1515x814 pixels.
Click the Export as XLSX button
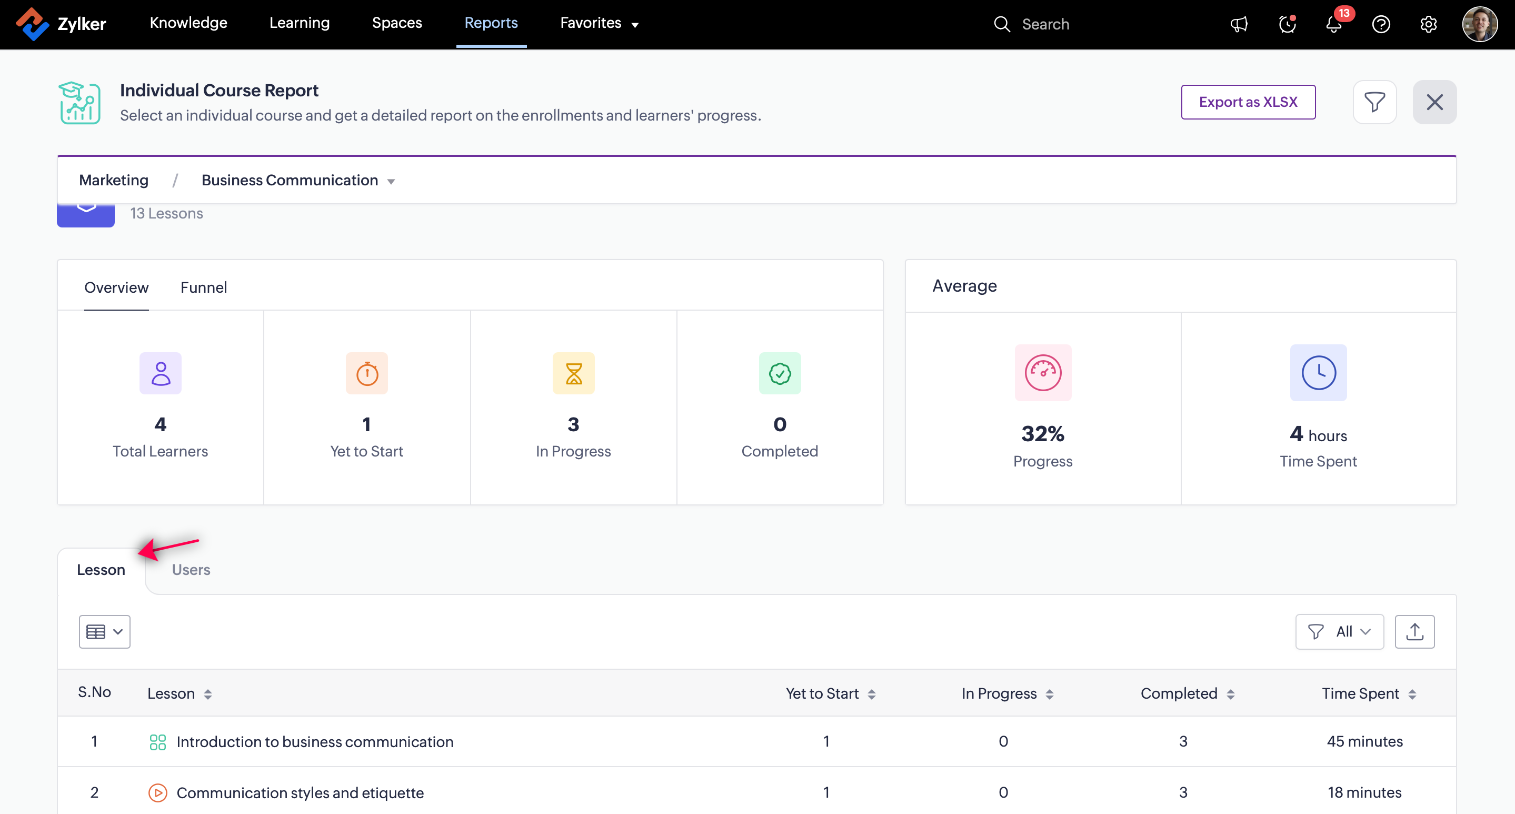(x=1248, y=102)
